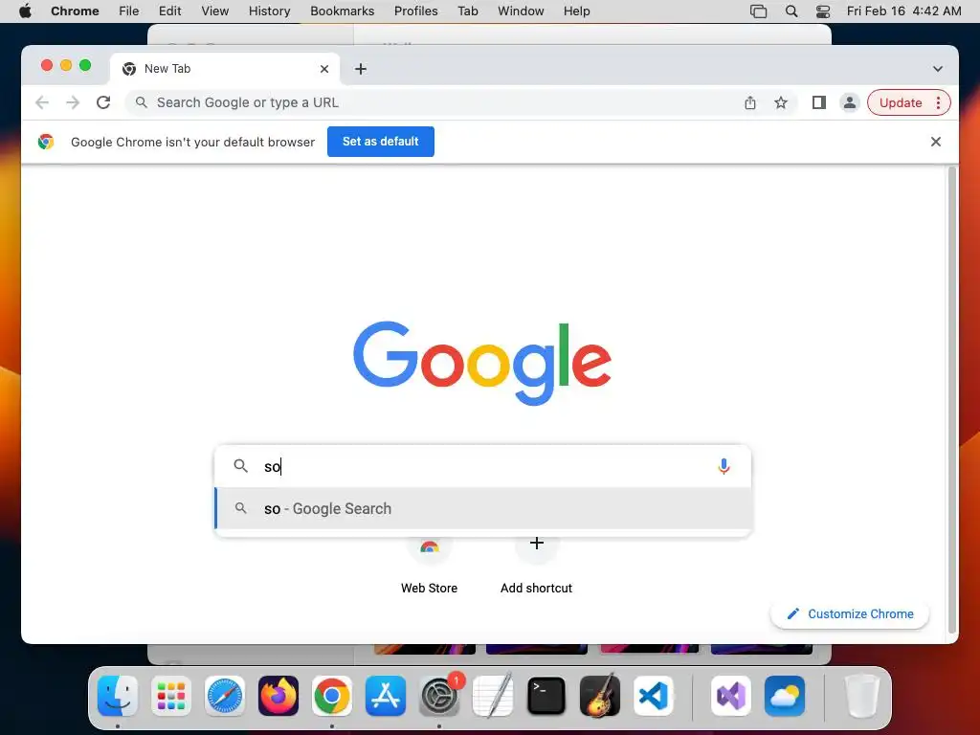Close the New Tab tab
980x735 pixels.
coord(324,69)
